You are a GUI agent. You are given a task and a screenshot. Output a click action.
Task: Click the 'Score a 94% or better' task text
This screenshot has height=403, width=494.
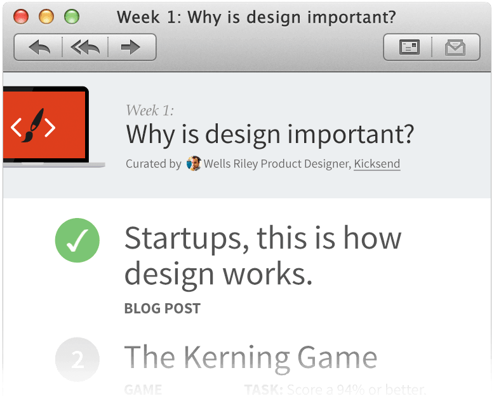pos(356,389)
